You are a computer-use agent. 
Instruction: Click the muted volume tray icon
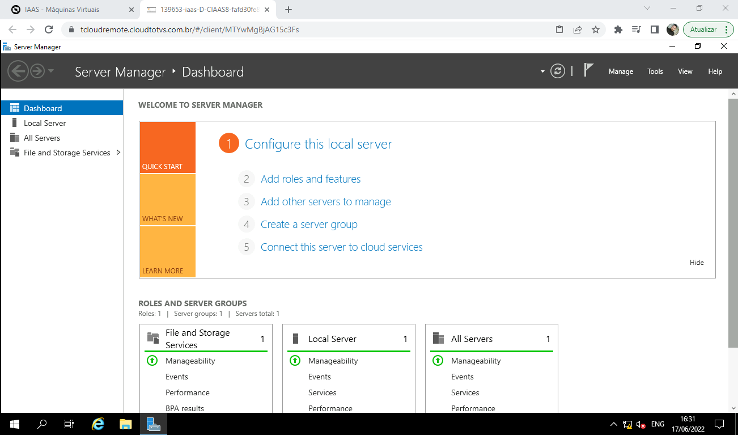click(641, 424)
